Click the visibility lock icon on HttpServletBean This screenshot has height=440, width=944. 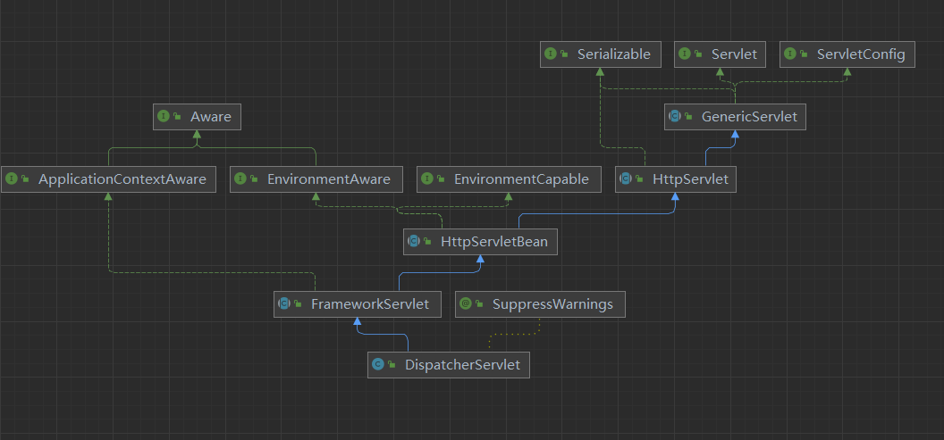[x=426, y=242]
